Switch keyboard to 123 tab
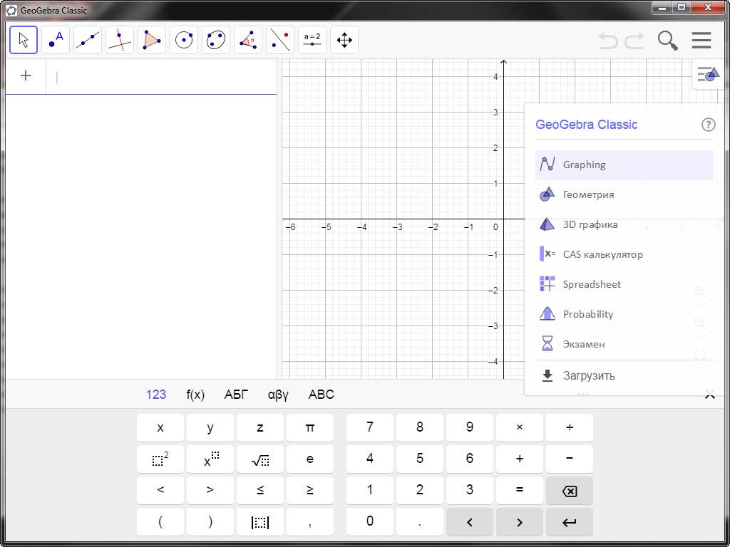Image resolution: width=730 pixels, height=547 pixels. point(156,395)
